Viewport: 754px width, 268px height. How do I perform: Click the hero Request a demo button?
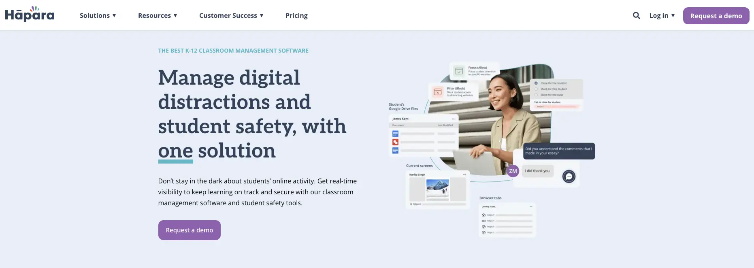[189, 230]
